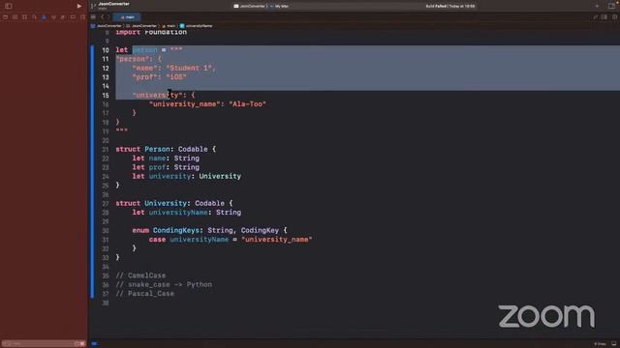620x348 pixels.
Task: Click University in struct line 27
Action: pos(166,203)
